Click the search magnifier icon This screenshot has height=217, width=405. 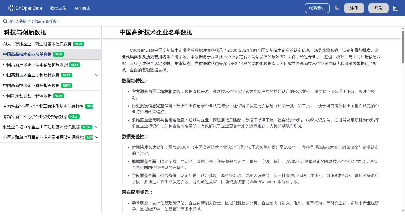[5, 21]
